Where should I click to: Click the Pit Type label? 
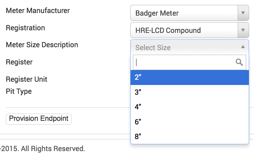click(19, 91)
